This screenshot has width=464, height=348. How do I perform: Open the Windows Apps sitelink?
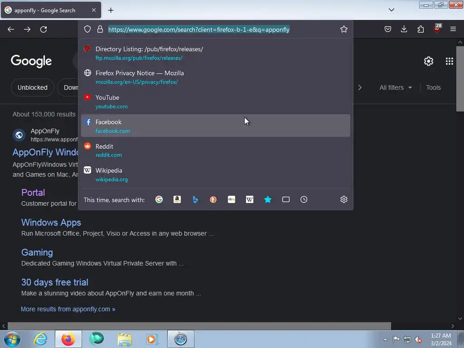(x=51, y=222)
